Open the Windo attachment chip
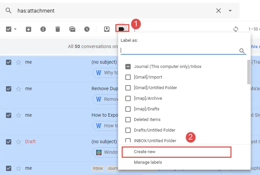This screenshot has height=175, width=260. click(105, 152)
